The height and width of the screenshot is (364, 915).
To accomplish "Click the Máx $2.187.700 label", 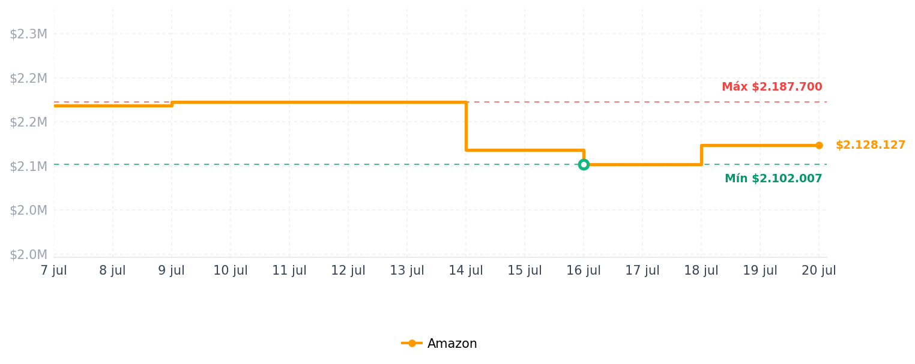I will pyautogui.click(x=772, y=87).
